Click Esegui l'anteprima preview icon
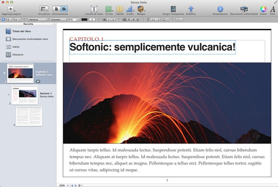278x187 pixels. click(x=173, y=9)
